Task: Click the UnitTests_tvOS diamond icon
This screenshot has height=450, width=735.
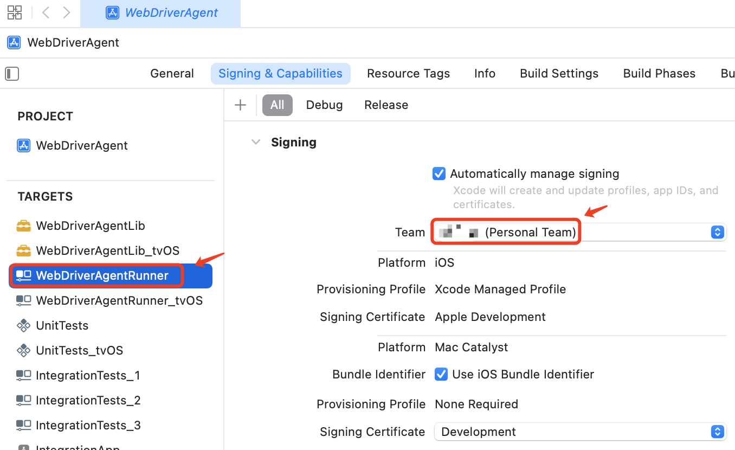Action: click(x=23, y=350)
